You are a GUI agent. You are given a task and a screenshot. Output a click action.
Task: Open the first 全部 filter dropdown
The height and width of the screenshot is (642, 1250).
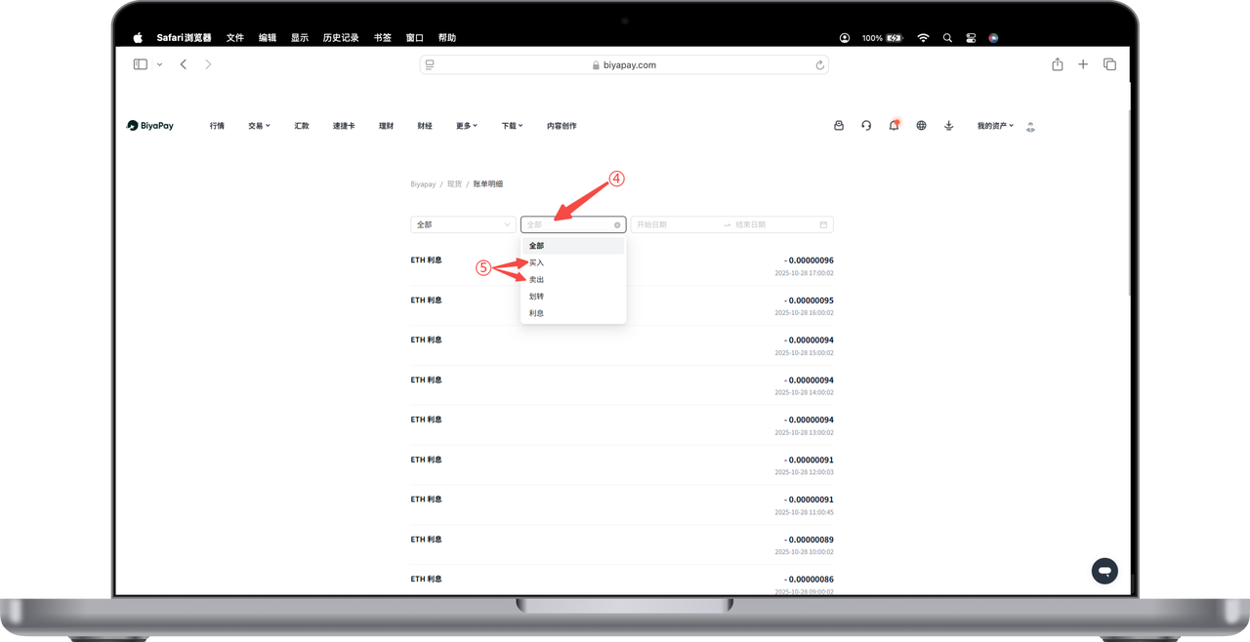click(x=463, y=224)
